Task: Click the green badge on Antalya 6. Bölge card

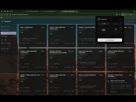Action: [51, 82]
